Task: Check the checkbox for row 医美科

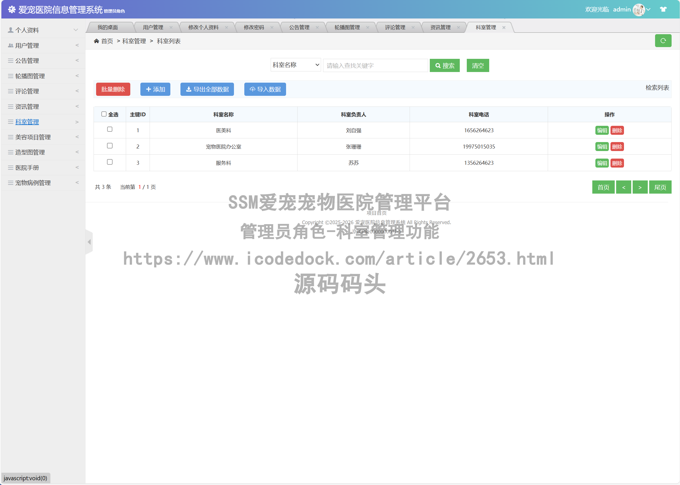Action: (x=110, y=129)
